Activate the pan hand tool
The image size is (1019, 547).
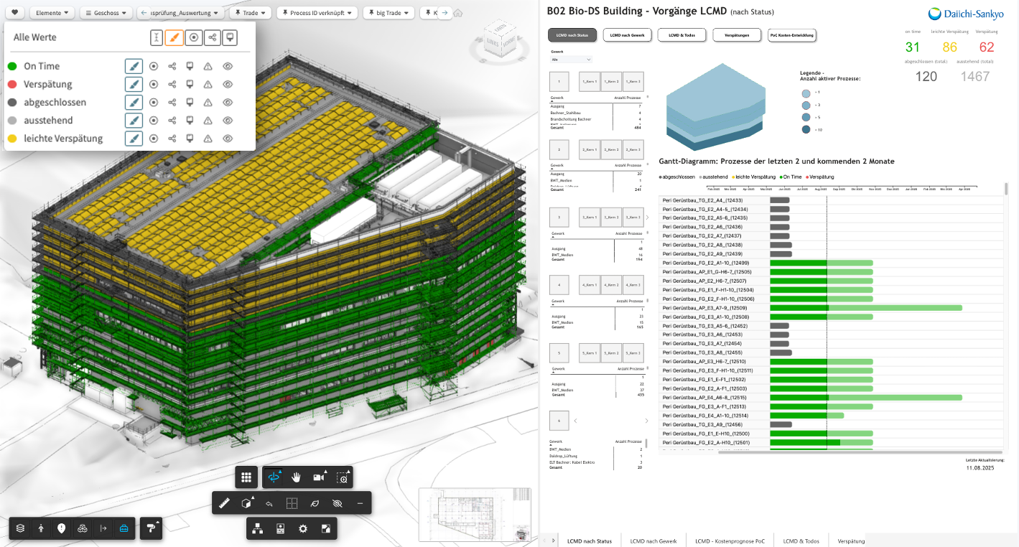click(296, 477)
